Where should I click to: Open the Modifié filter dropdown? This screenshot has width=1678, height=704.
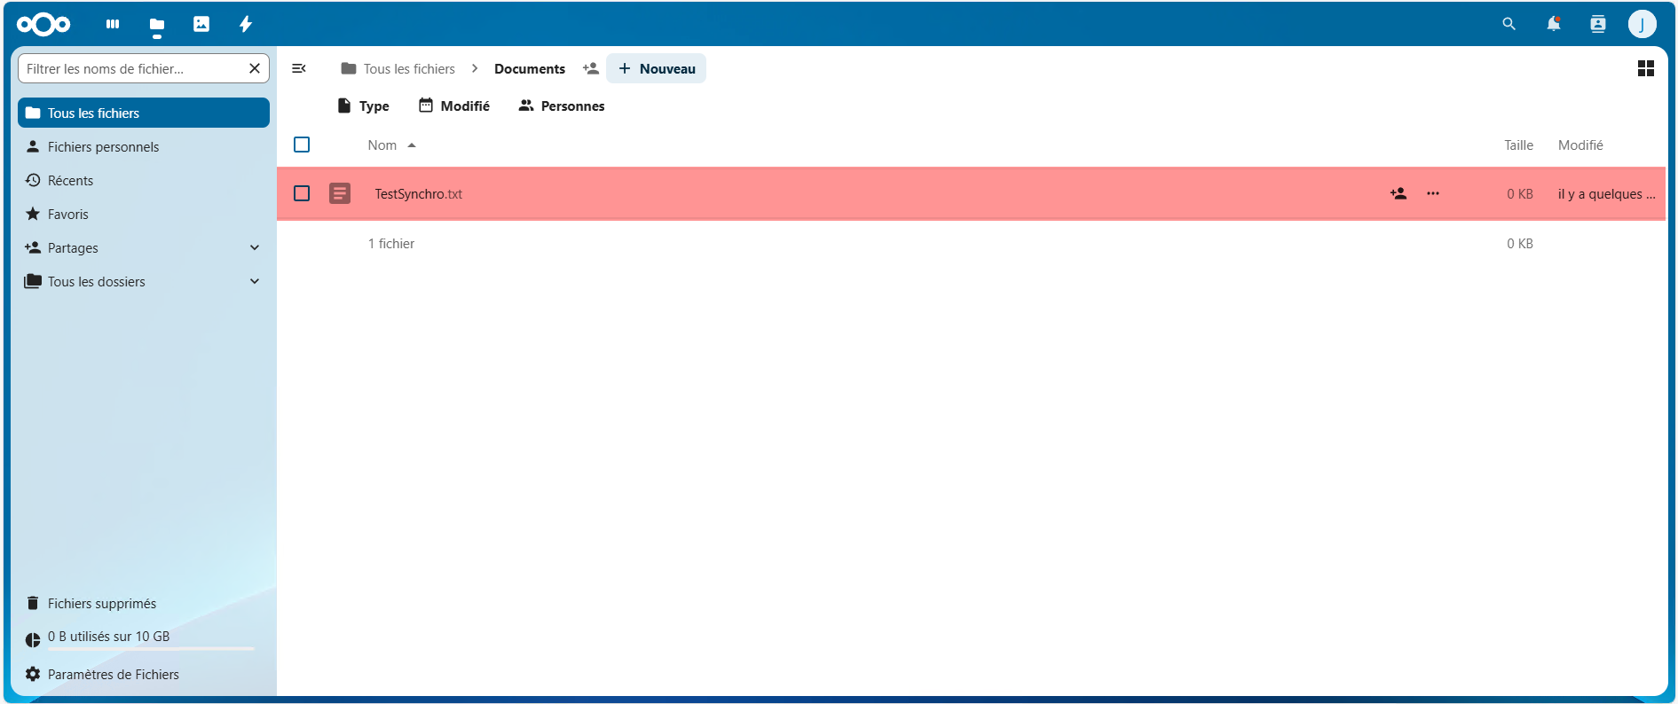tap(454, 106)
